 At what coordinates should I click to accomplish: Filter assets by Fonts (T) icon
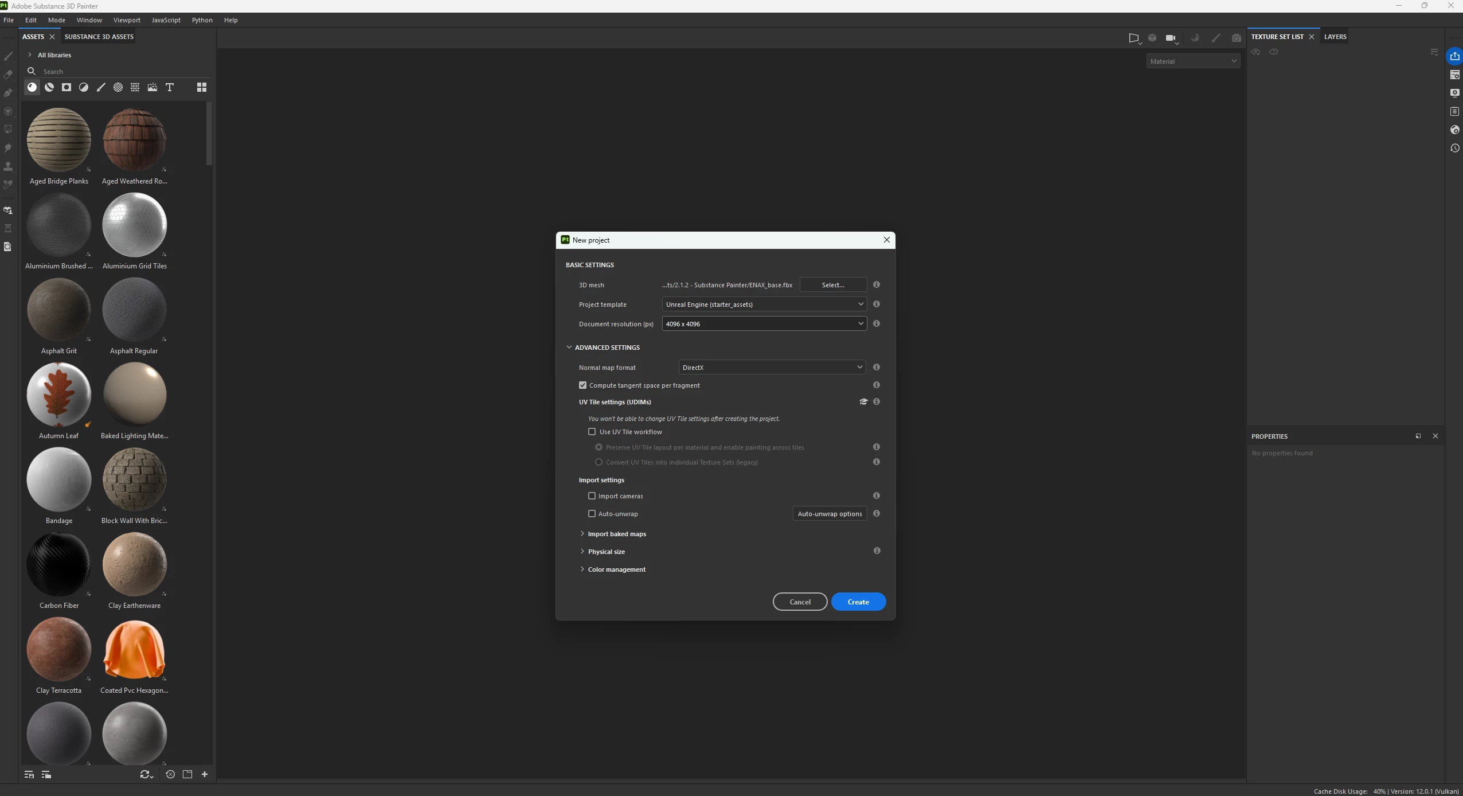170,87
